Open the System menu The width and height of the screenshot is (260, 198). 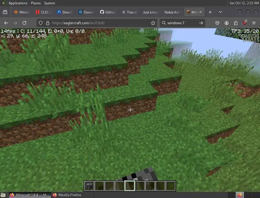point(50,3)
